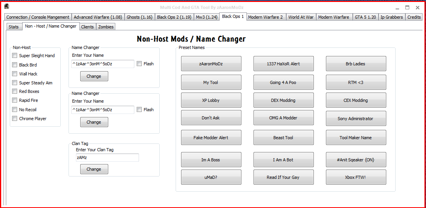Image resolution: width=426 pixels, height=208 pixels.
Task: Choose #Anit Sqeaker {ON} preset
Action: (356, 160)
